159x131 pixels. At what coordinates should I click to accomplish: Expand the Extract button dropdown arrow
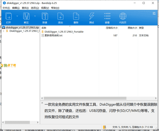click(35, 16)
